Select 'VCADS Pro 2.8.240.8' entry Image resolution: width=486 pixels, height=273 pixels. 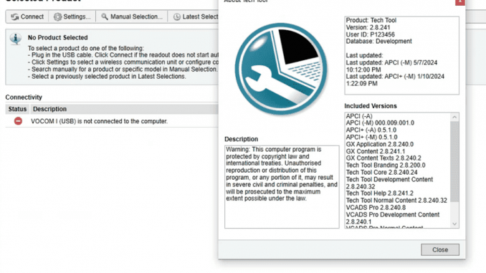point(376,207)
